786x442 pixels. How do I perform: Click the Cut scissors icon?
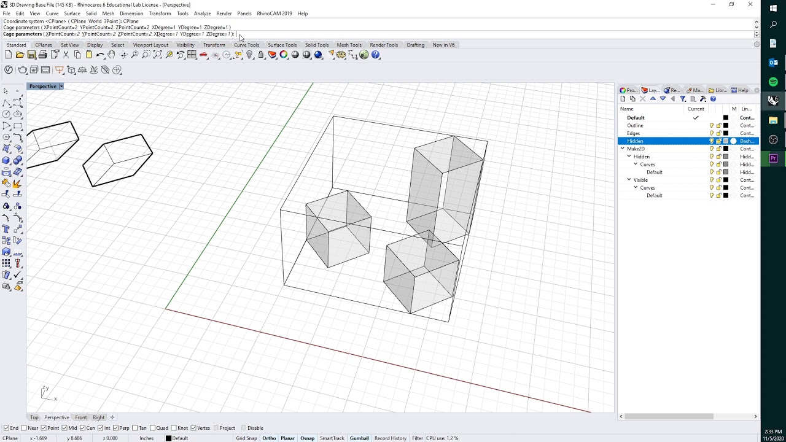click(x=66, y=55)
